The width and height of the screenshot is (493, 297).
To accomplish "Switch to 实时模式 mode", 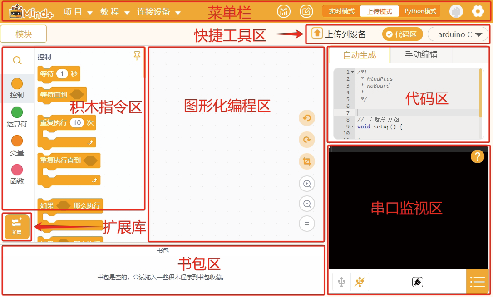I will (x=341, y=11).
